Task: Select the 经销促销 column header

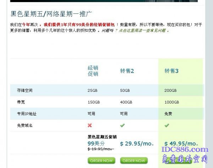Action: coord(93,71)
